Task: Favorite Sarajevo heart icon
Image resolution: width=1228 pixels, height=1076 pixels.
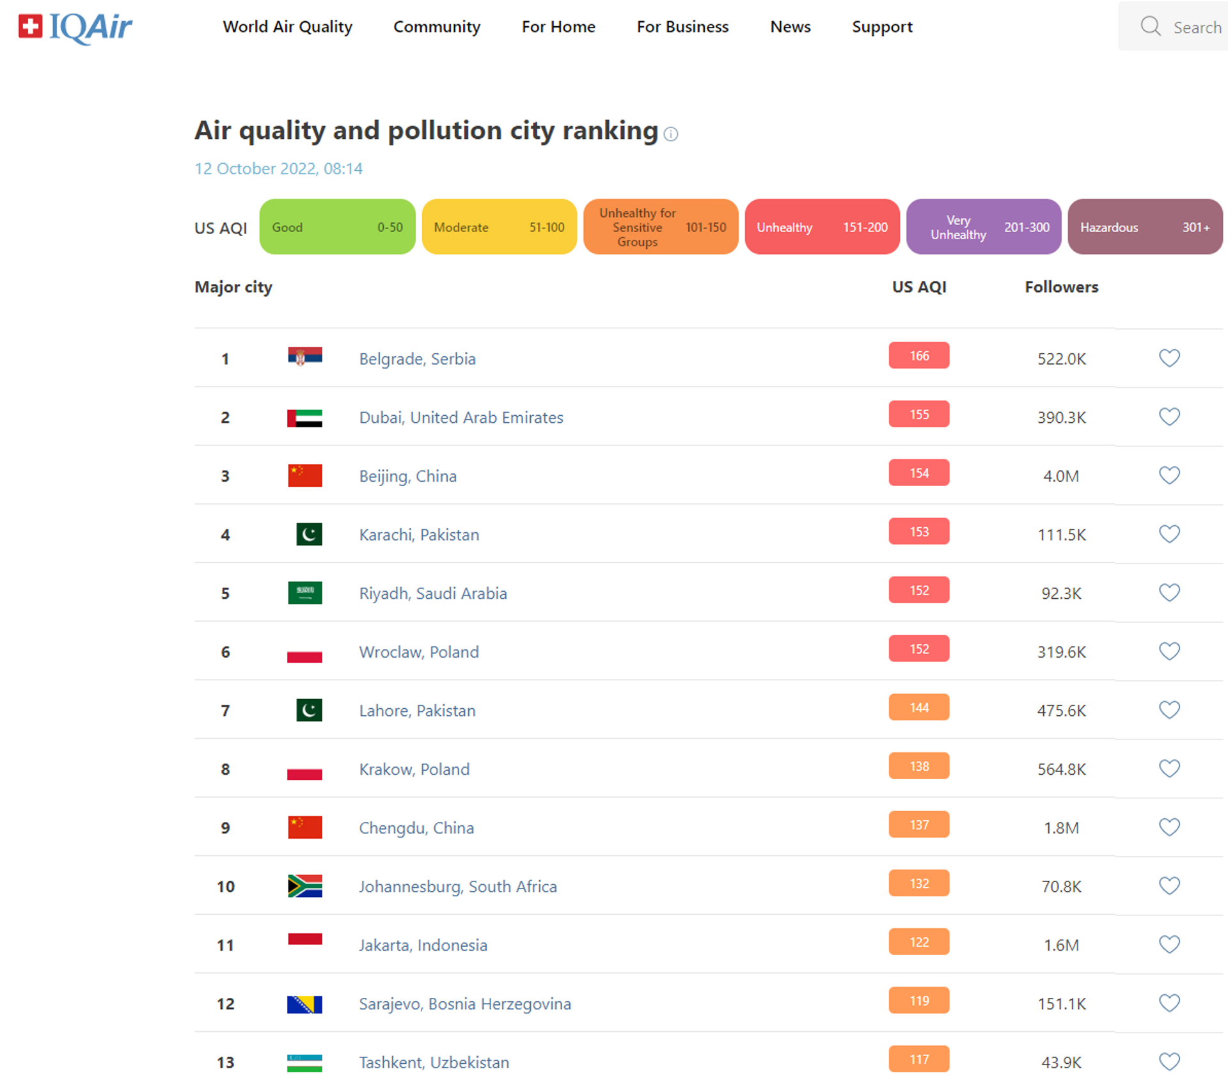Action: coord(1169,1003)
